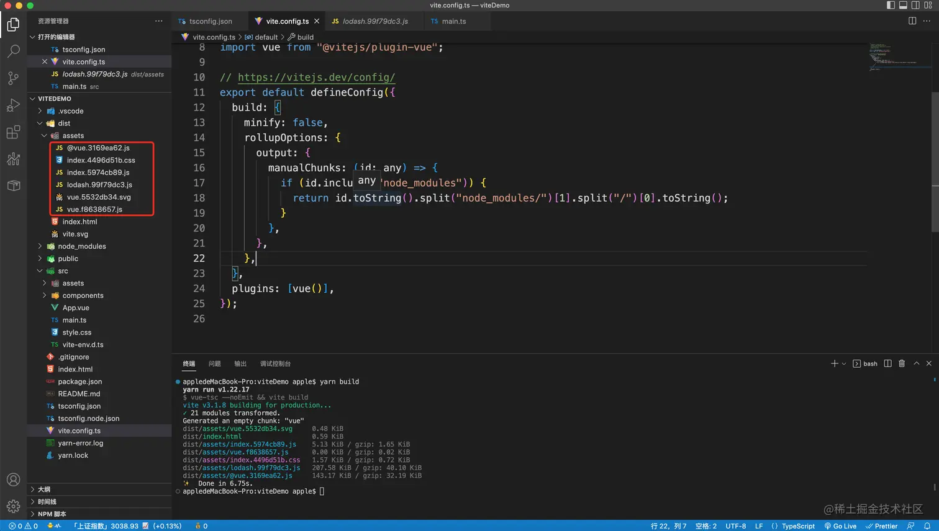Switch to the main.ts editor tab
The width and height of the screenshot is (939, 531).
click(x=453, y=21)
